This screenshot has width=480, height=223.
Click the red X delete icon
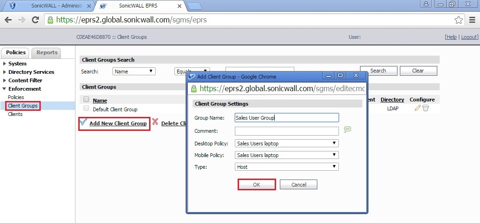[155, 122]
